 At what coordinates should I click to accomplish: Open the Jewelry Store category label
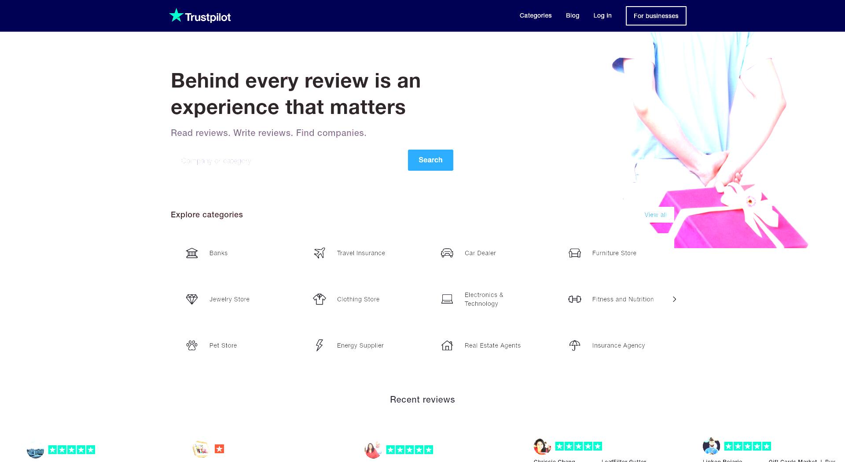point(229,299)
